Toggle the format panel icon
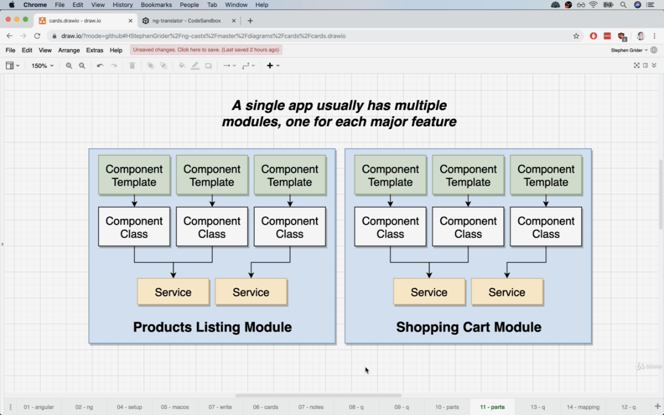The image size is (664, 415). (x=646, y=65)
